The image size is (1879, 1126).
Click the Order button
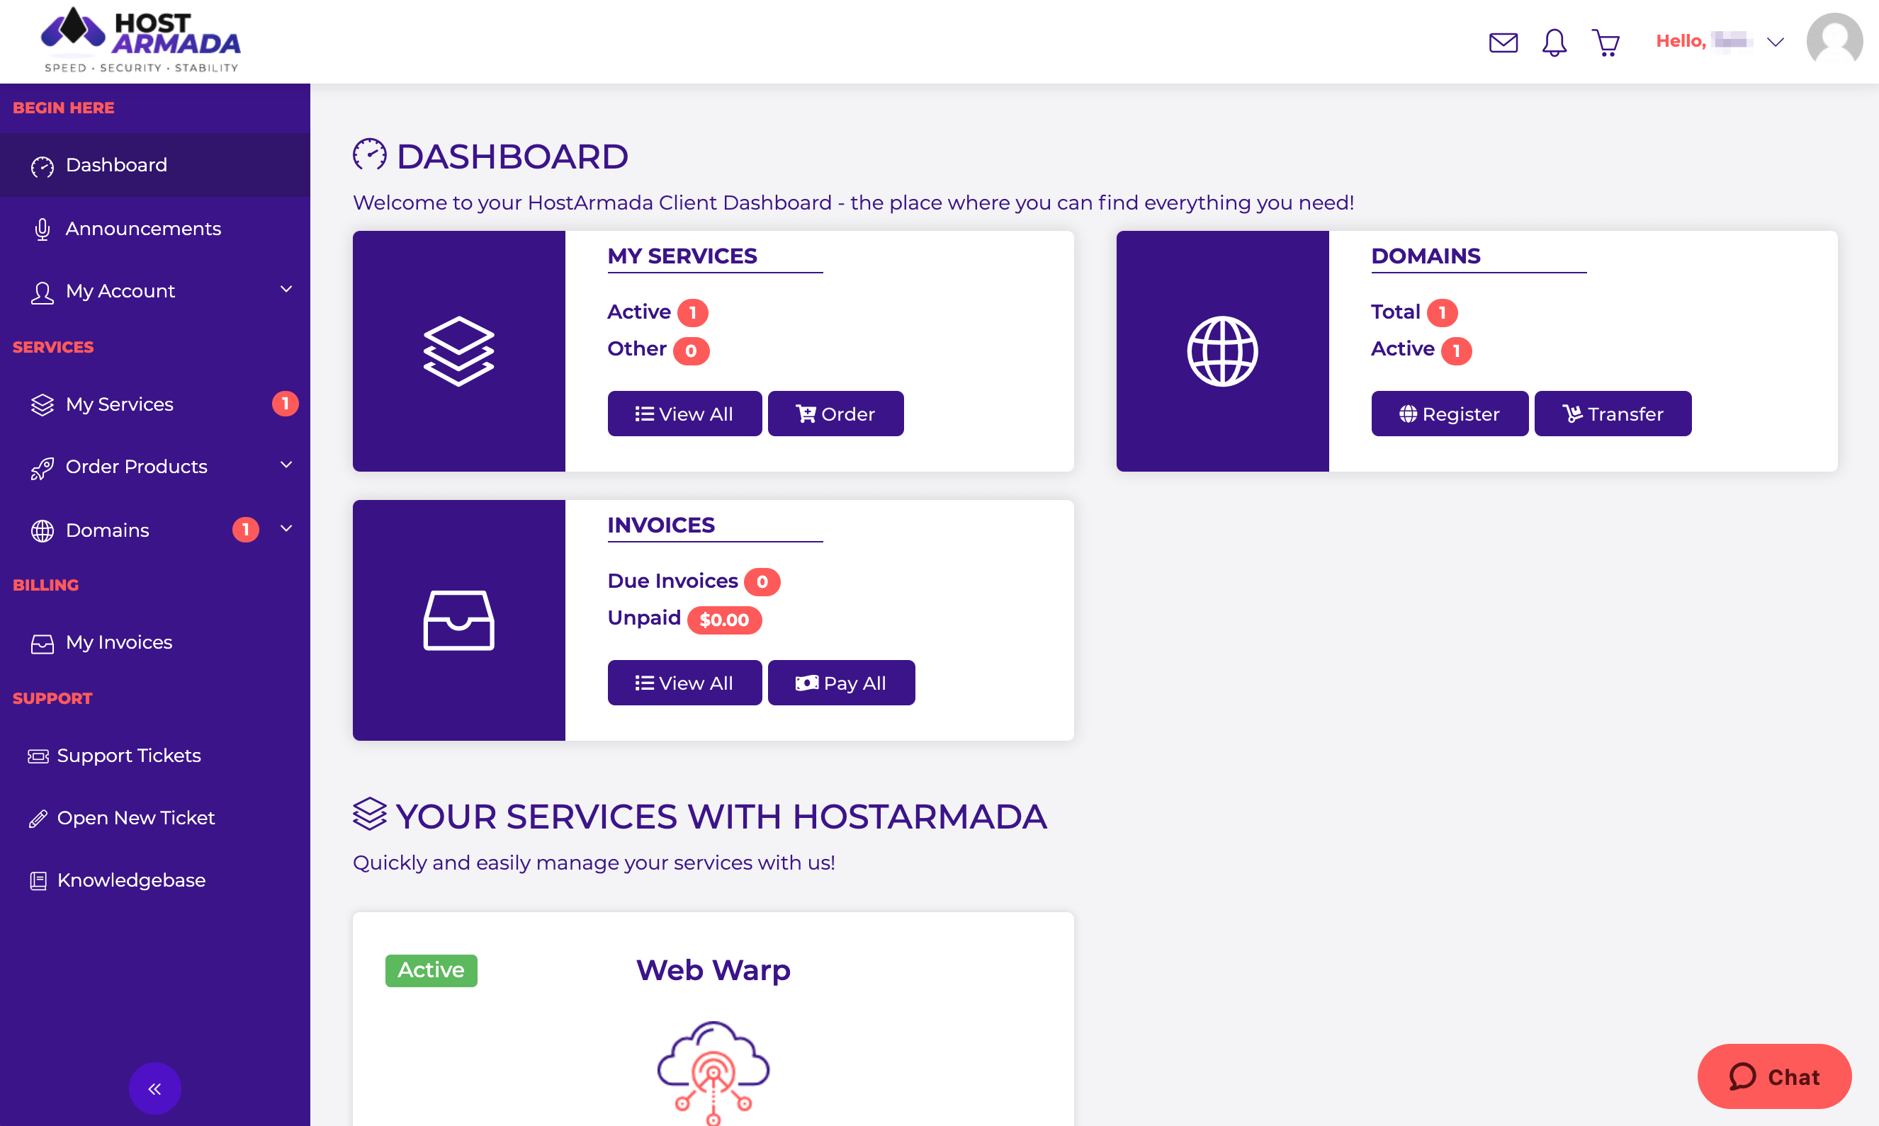(x=835, y=414)
